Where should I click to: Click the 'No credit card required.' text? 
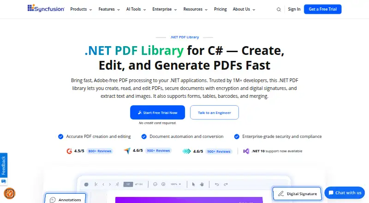tap(157, 123)
